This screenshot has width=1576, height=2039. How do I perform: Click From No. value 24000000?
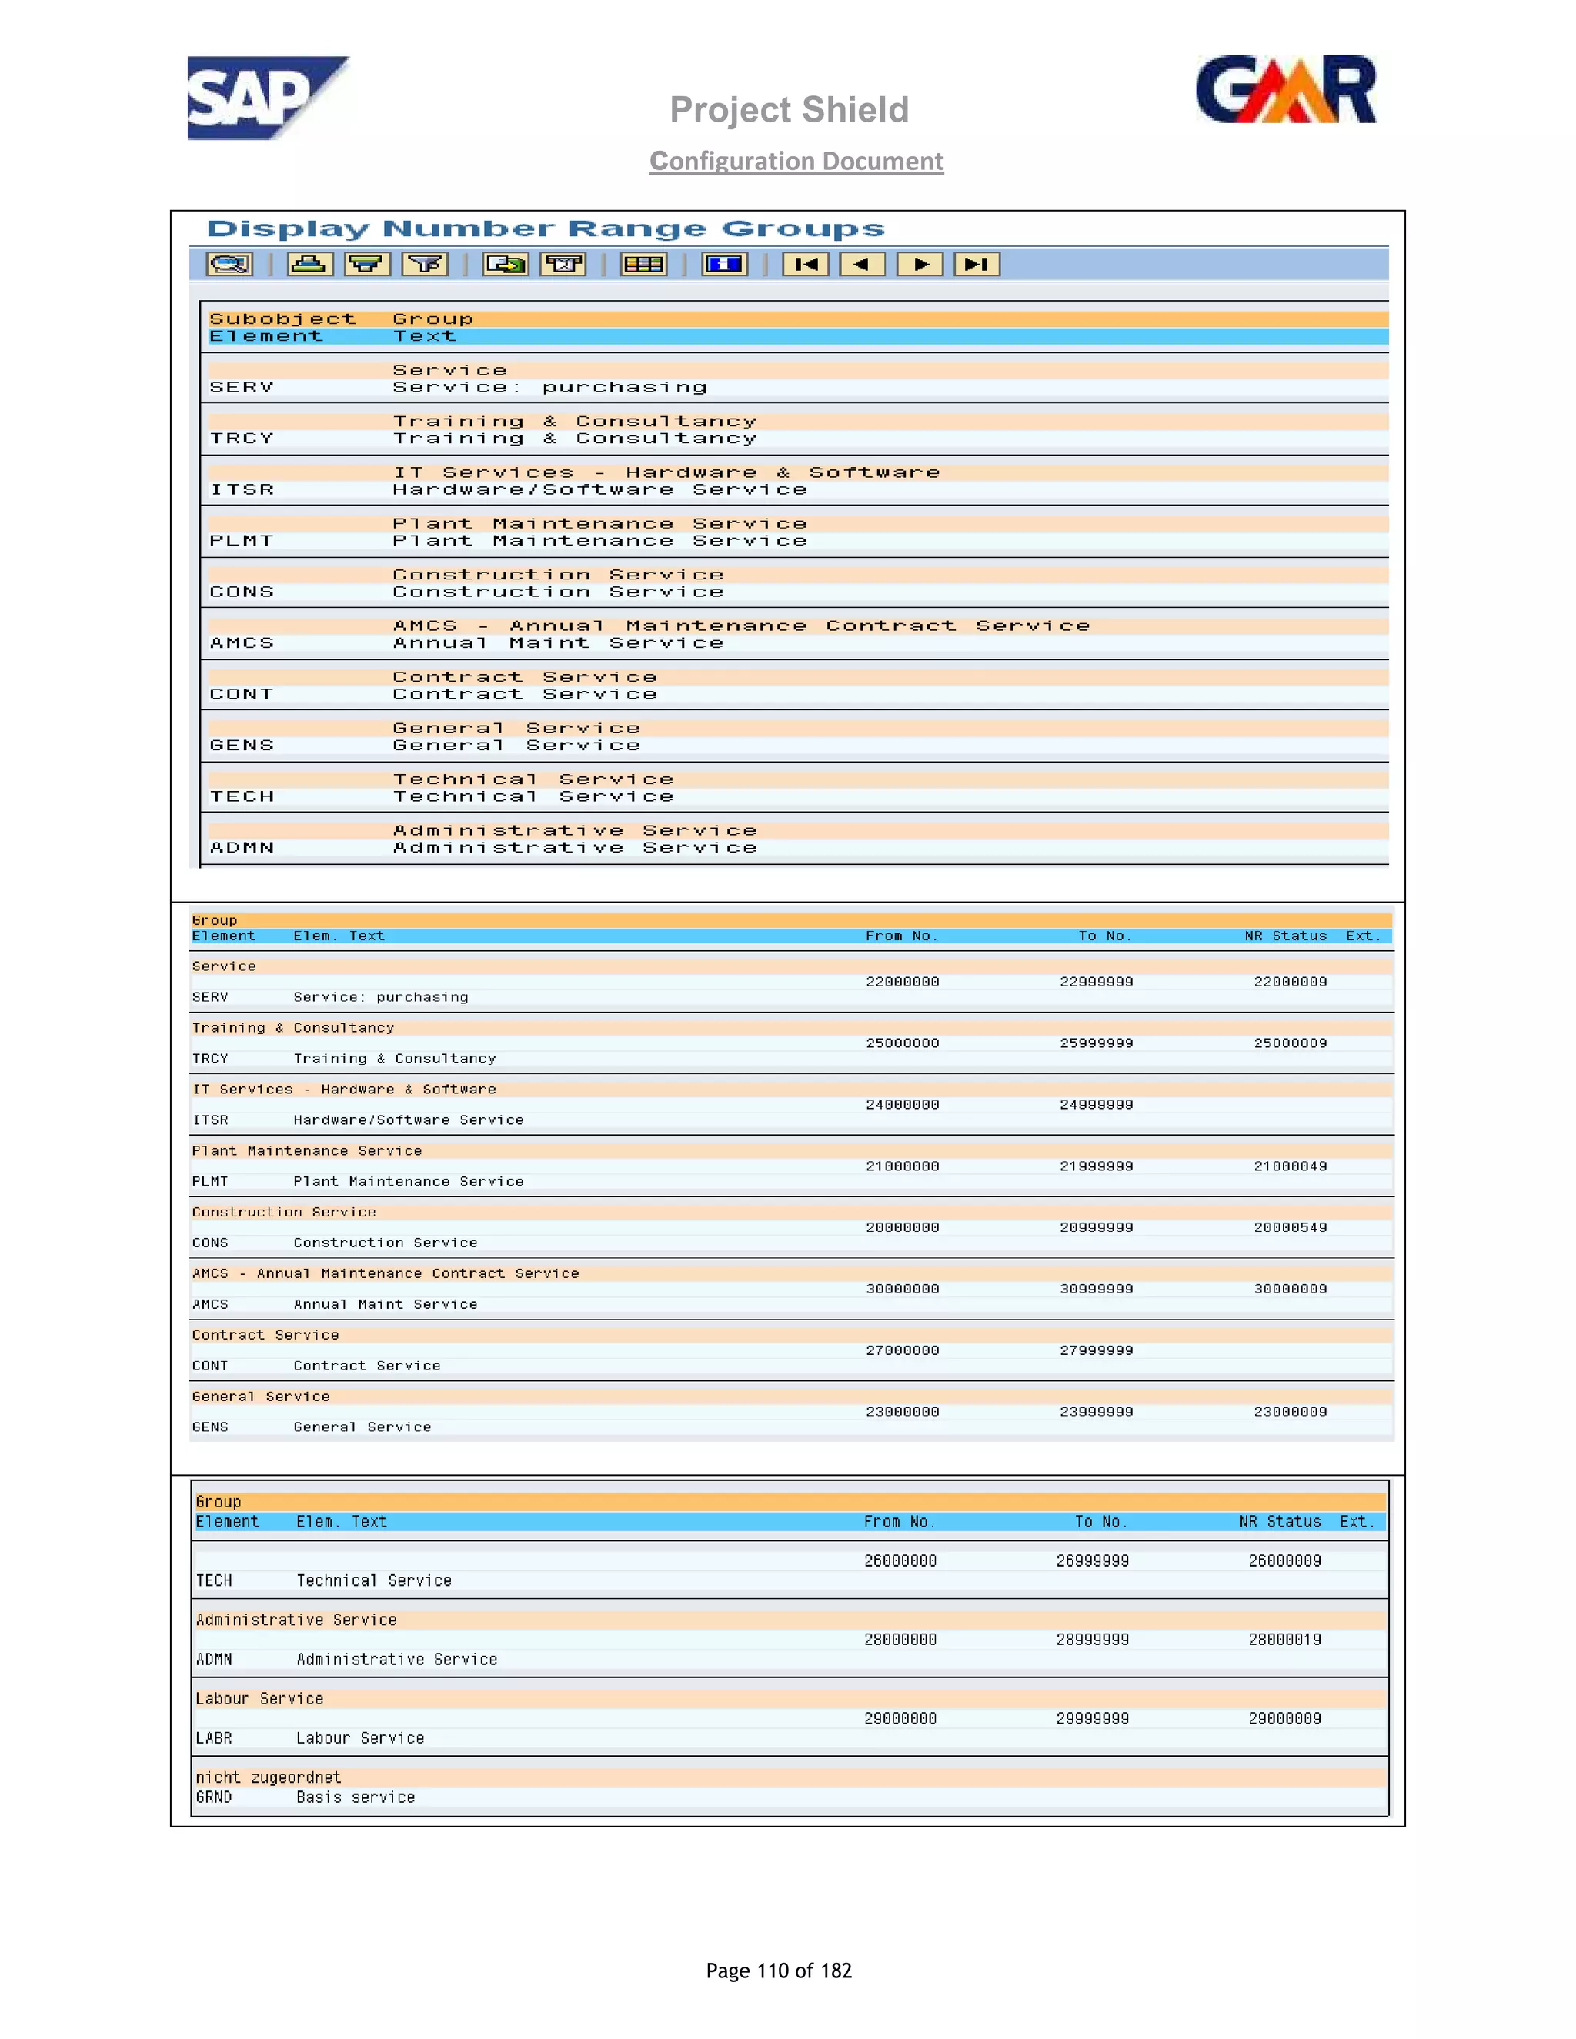coord(902,1106)
